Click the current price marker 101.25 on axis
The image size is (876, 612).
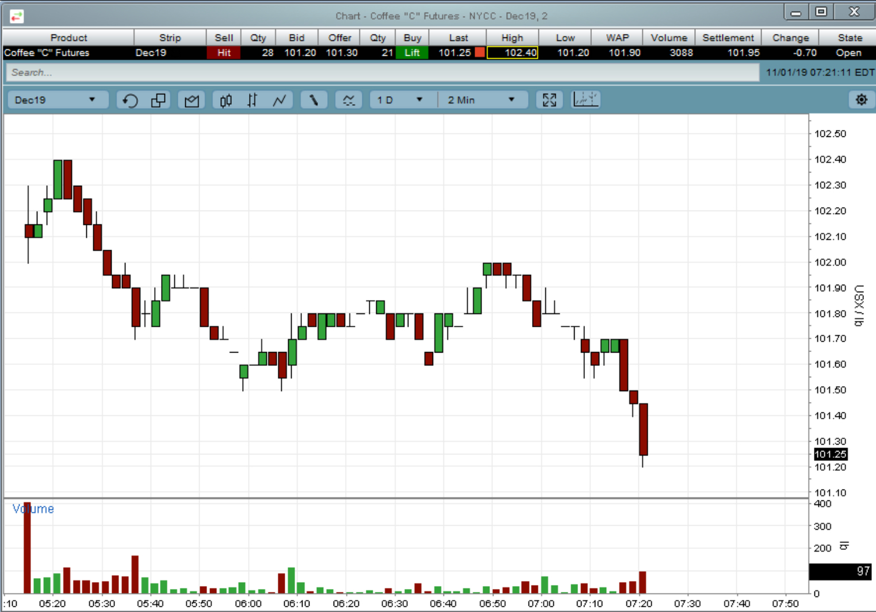coord(830,454)
